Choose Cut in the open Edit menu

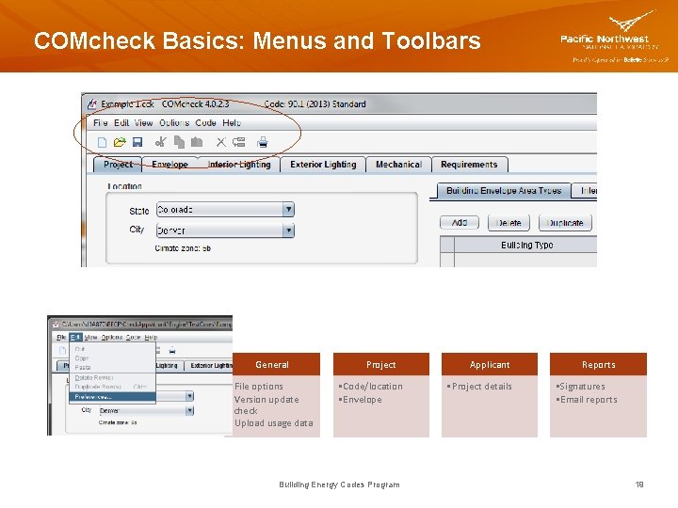(x=112, y=349)
